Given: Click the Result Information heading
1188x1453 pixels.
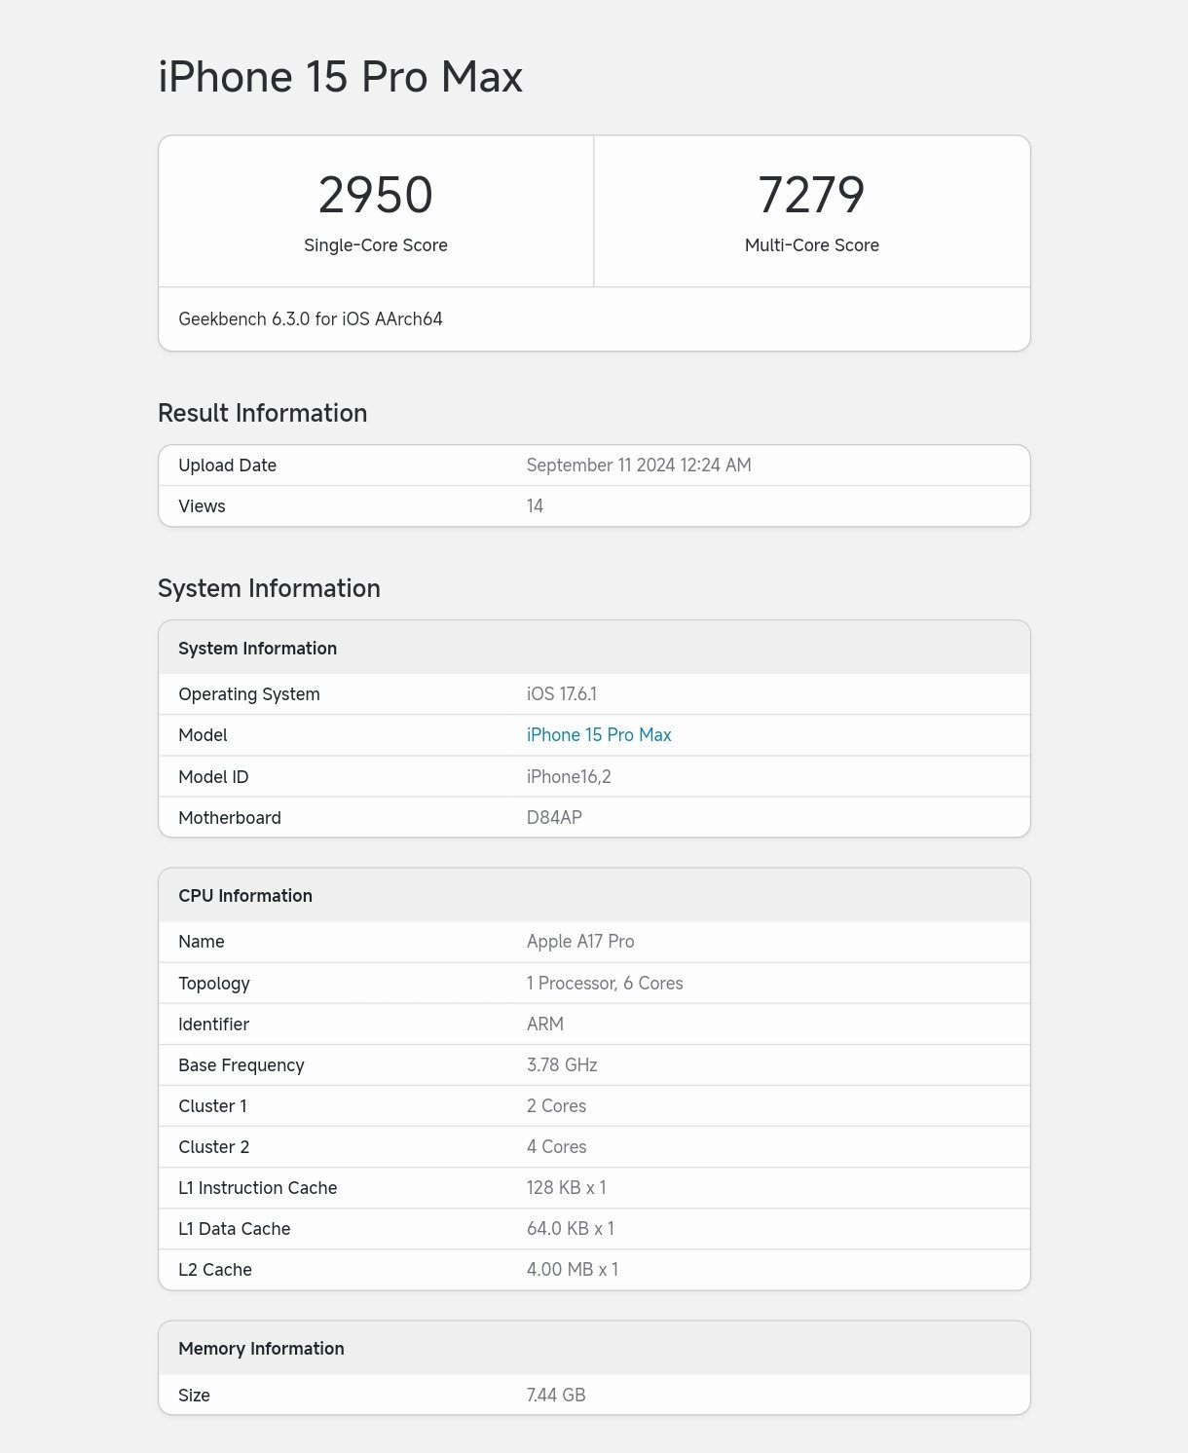Looking at the screenshot, I should pos(263,413).
